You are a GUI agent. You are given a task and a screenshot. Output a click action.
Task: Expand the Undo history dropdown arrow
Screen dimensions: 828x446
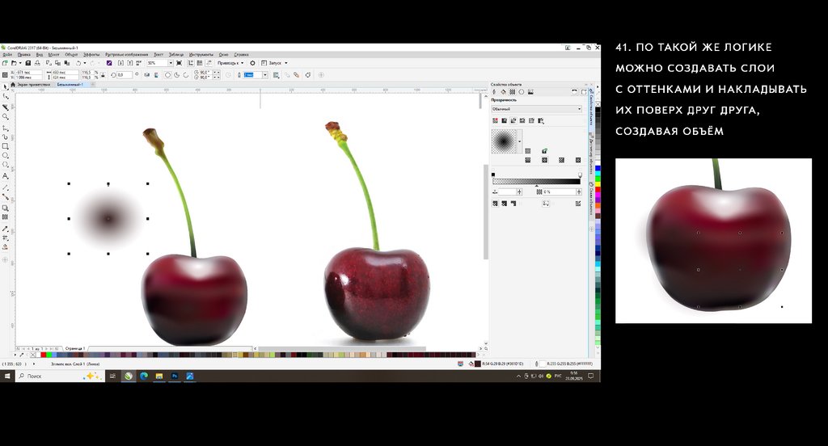coord(84,63)
